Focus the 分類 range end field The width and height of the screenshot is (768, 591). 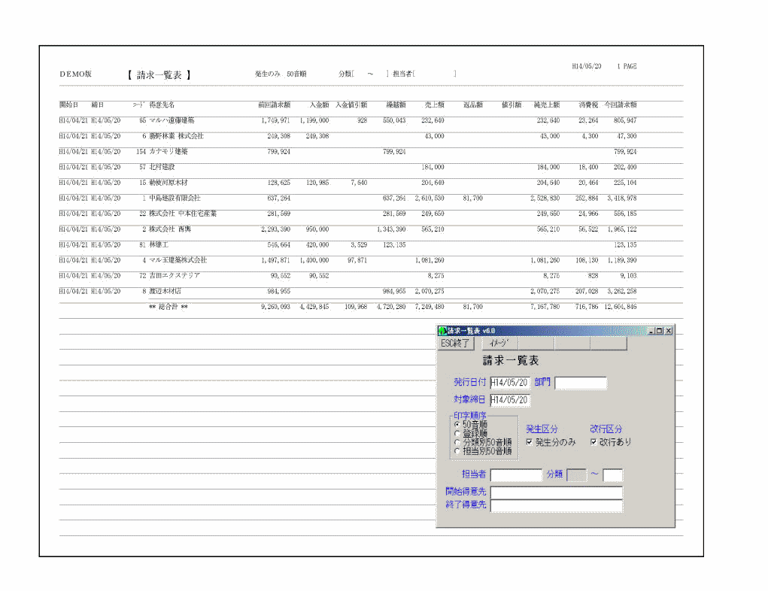coord(613,474)
